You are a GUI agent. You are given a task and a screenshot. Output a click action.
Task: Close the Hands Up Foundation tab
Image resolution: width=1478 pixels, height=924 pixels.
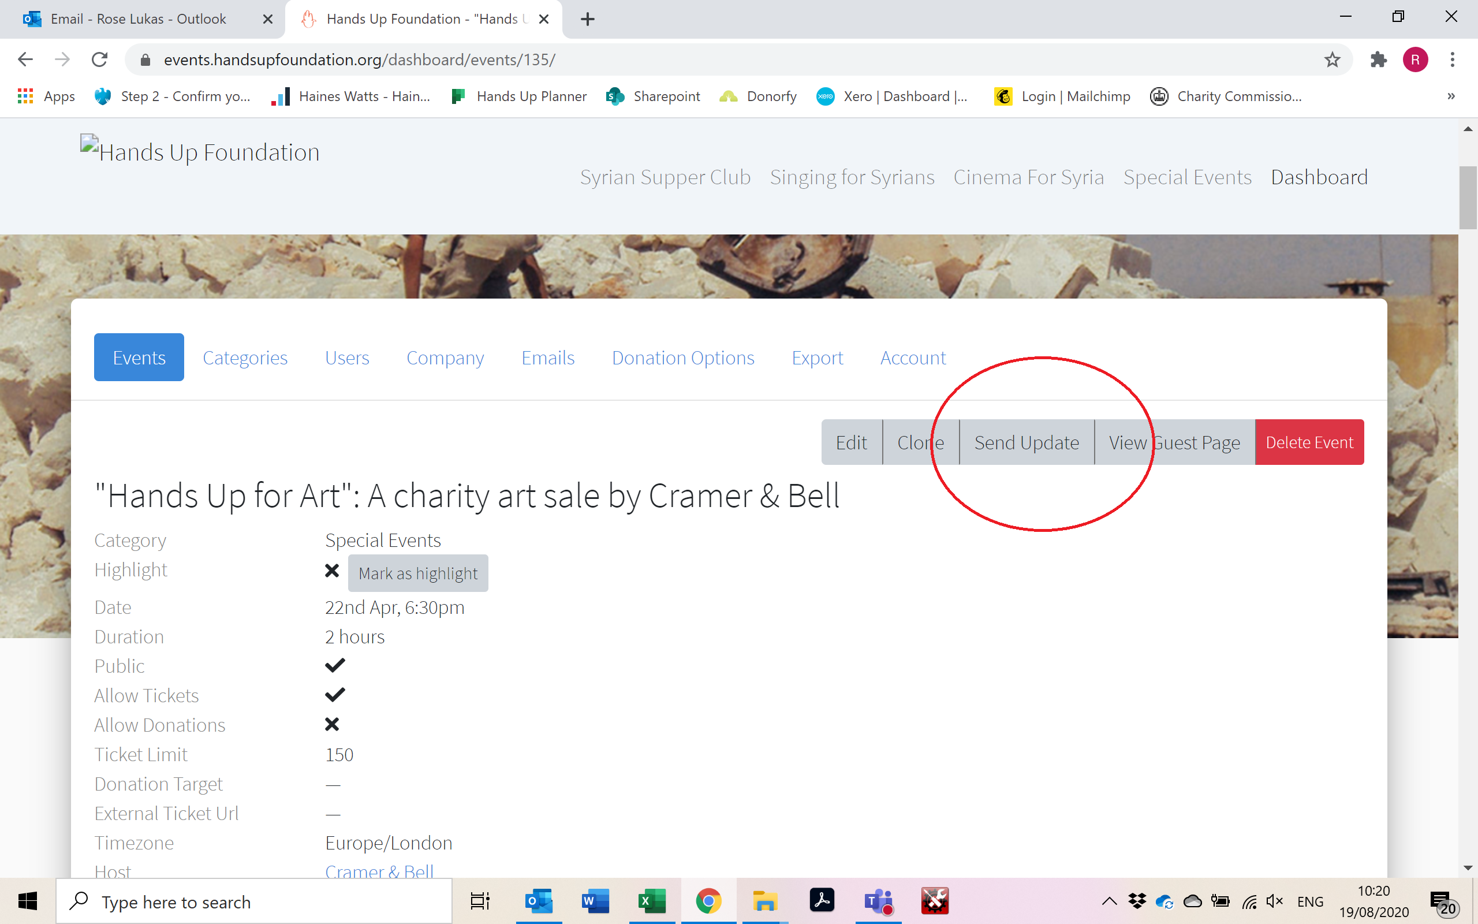[x=543, y=19]
